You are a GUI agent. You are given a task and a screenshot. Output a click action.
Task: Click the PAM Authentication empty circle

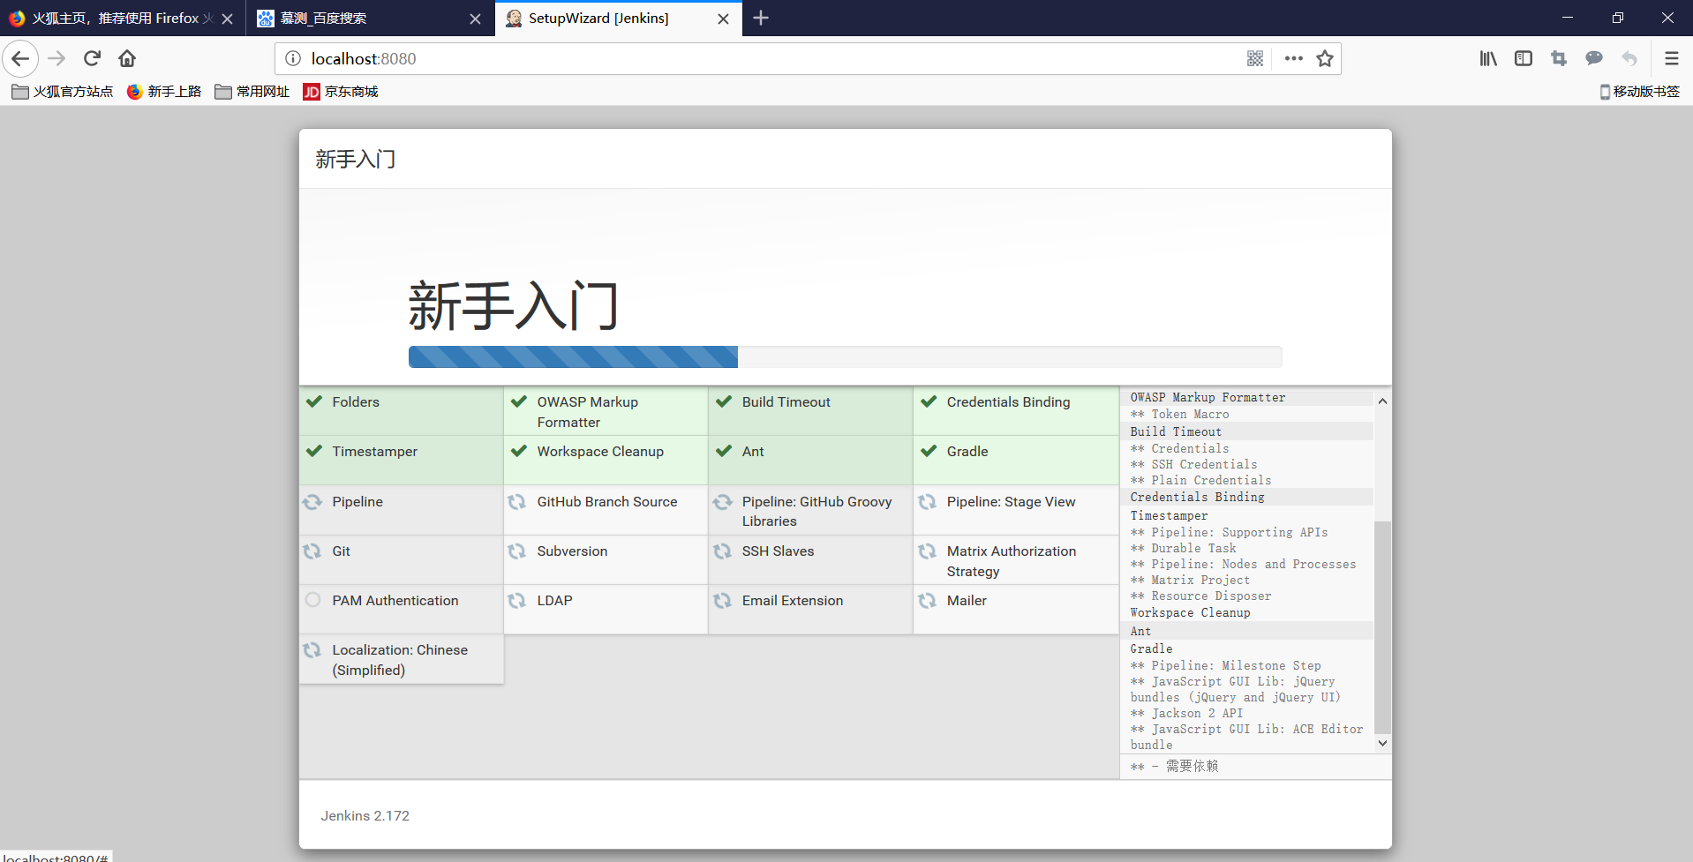312,600
